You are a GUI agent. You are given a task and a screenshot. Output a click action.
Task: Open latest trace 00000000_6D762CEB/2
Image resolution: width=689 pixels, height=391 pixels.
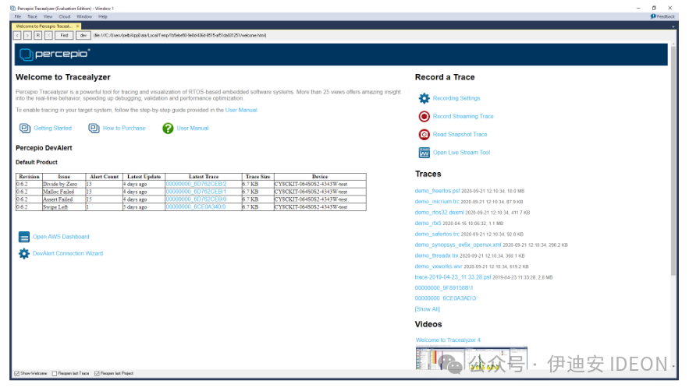point(196,185)
